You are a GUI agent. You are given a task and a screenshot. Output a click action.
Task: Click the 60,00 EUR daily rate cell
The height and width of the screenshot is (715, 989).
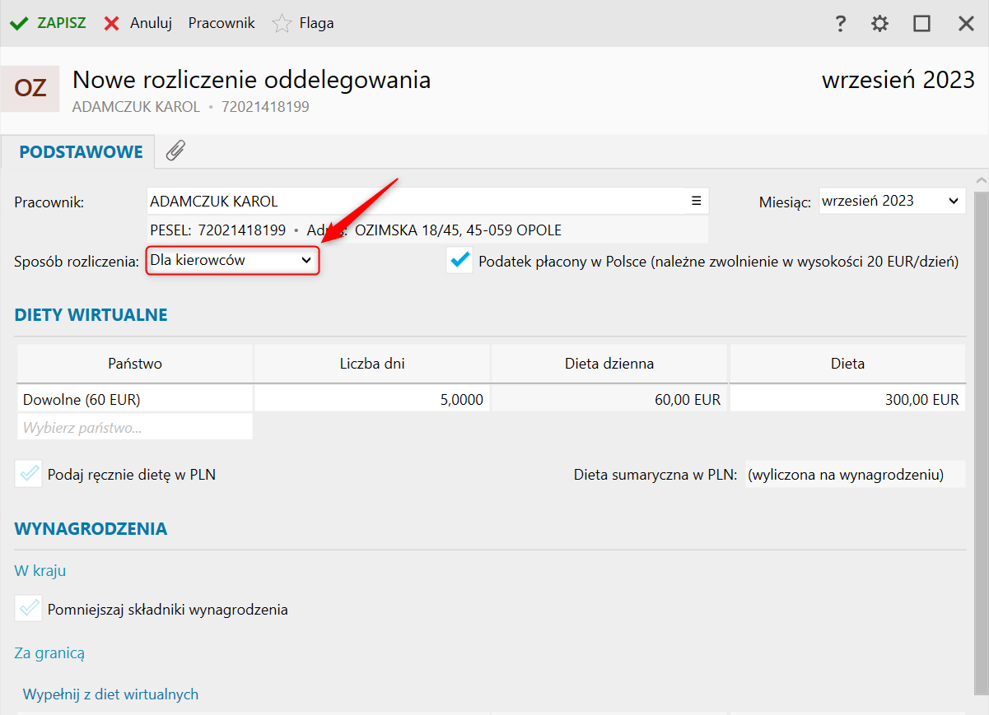click(609, 399)
